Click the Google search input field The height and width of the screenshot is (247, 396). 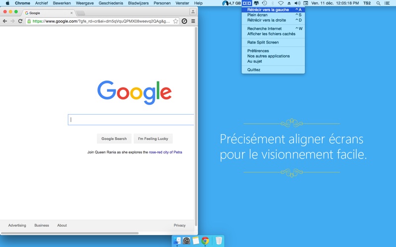click(131, 120)
